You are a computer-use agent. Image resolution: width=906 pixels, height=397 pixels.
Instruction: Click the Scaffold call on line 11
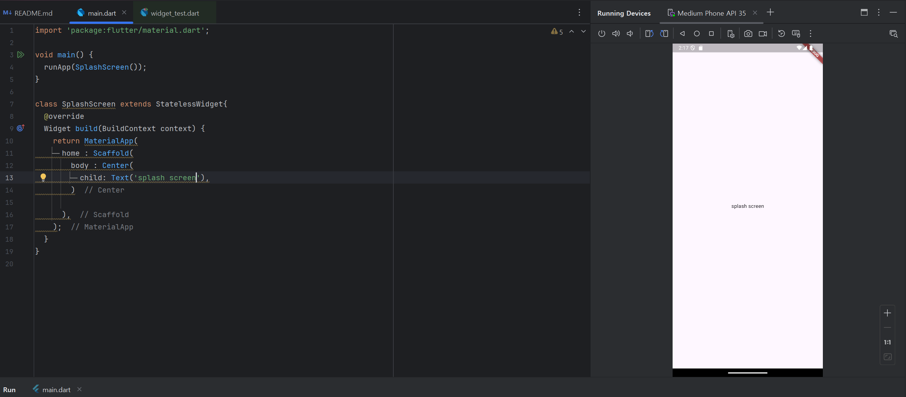111,153
